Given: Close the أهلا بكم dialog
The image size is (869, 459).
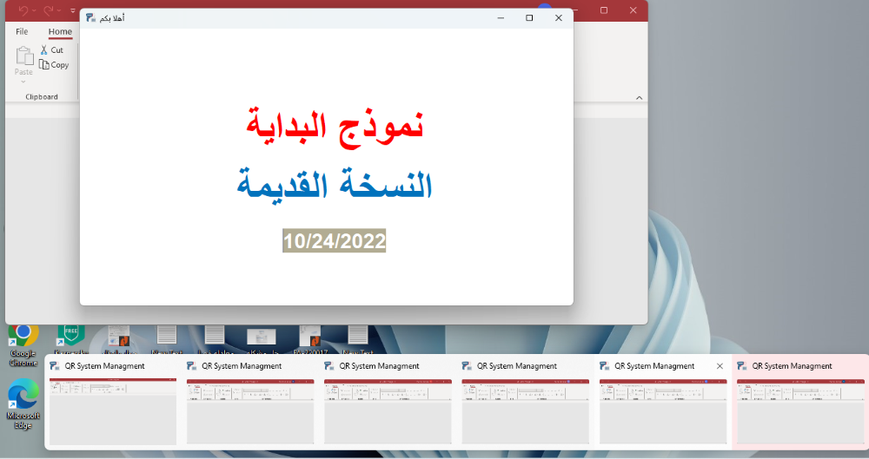Looking at the screenshot, I should [x=559, y=18].
